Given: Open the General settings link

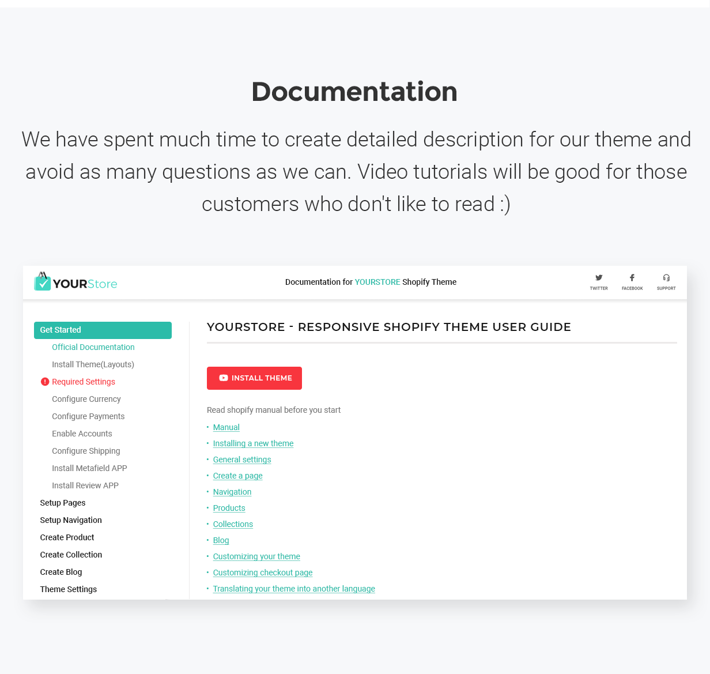Looking at the screenshot, I should [242, 460].
